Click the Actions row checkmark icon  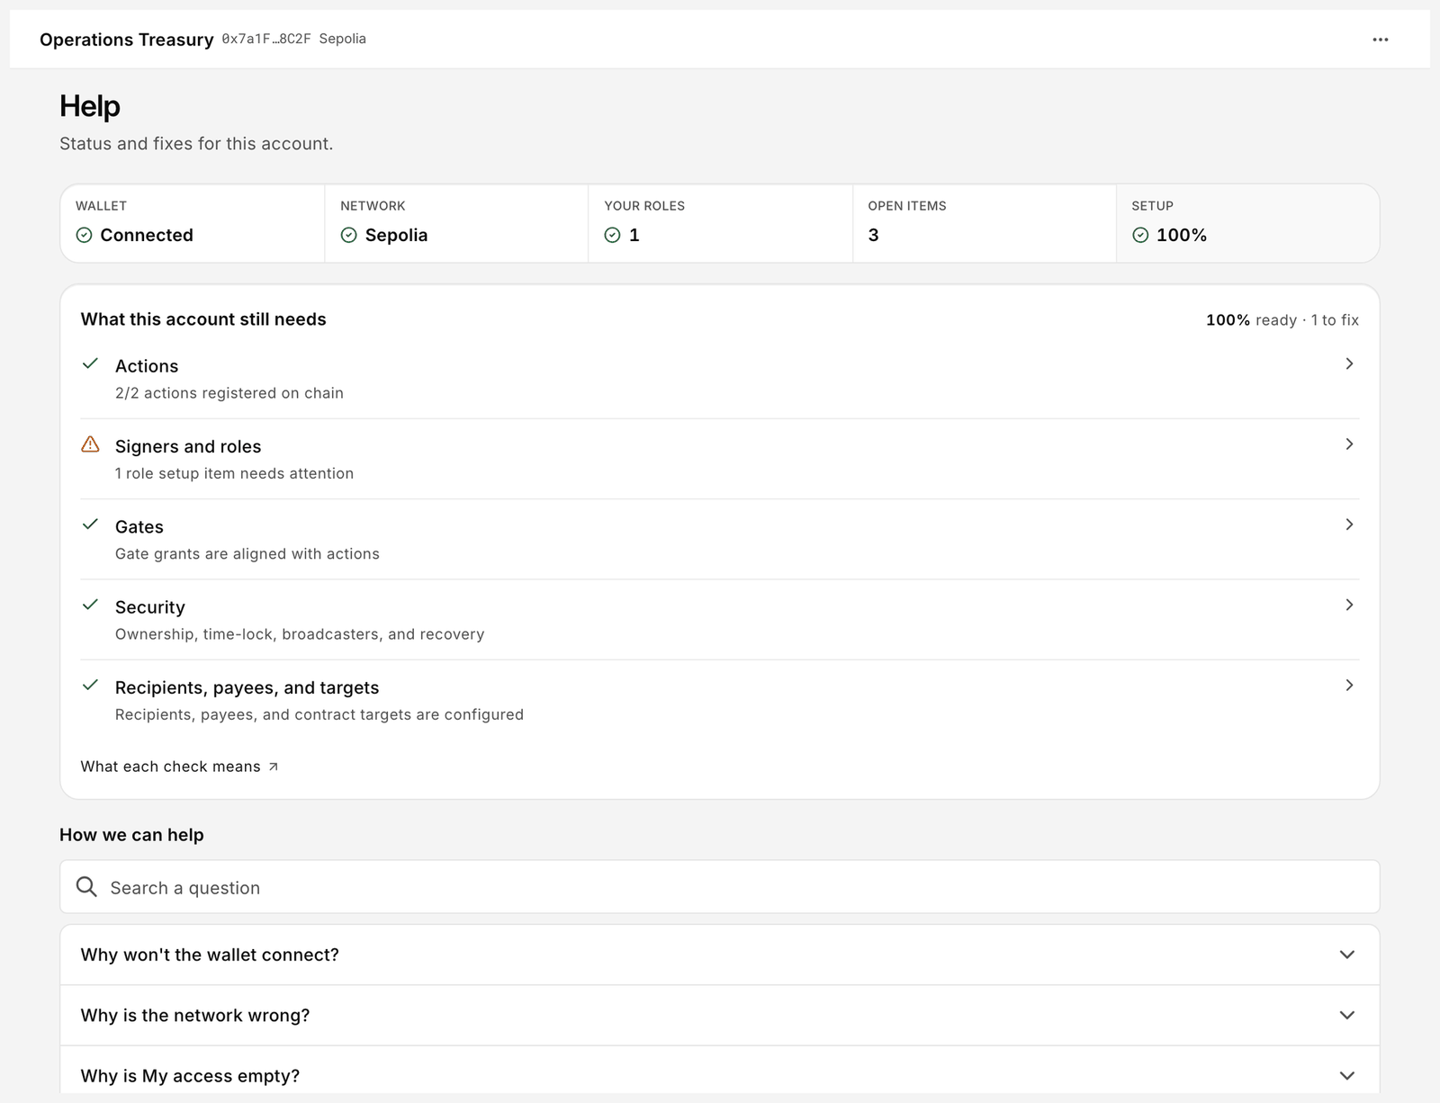tap(90, 363)
